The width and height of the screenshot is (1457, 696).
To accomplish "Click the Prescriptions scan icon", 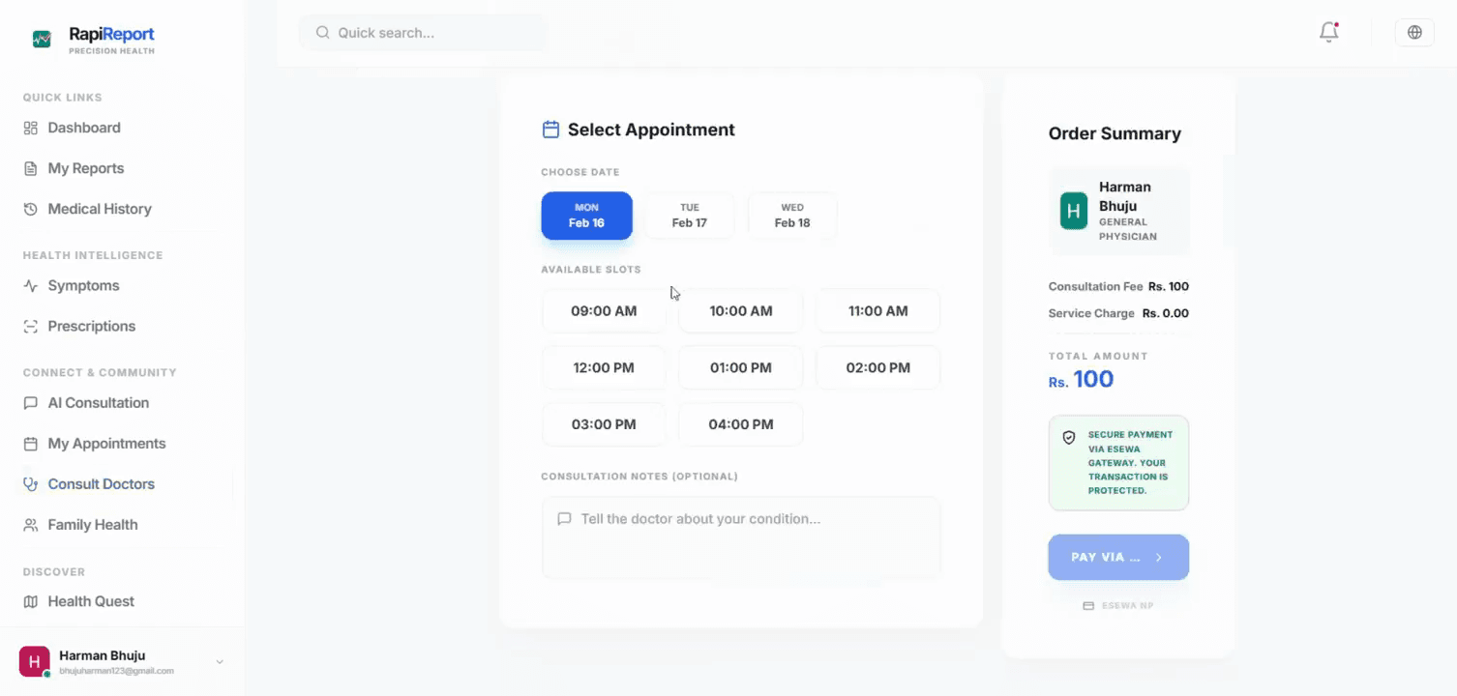I will (x=31, y=327).
